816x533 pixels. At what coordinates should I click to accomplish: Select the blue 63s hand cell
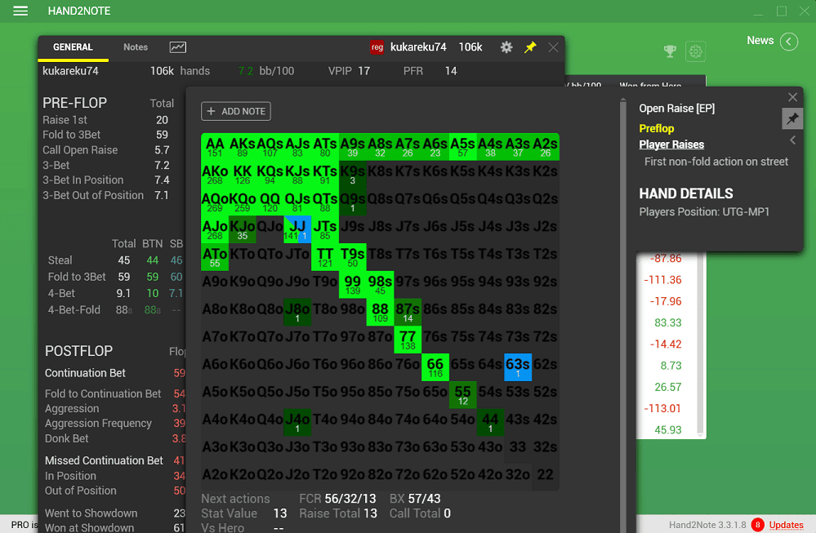[518, 367]
